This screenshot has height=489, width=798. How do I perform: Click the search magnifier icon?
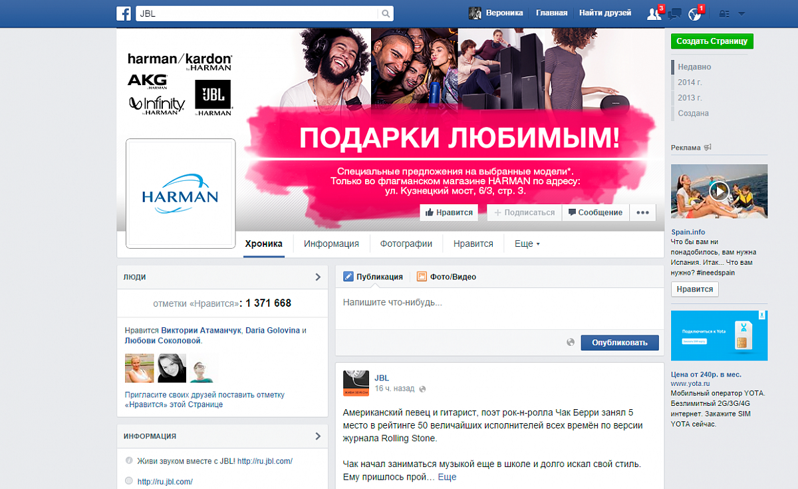tap(386, 13)
